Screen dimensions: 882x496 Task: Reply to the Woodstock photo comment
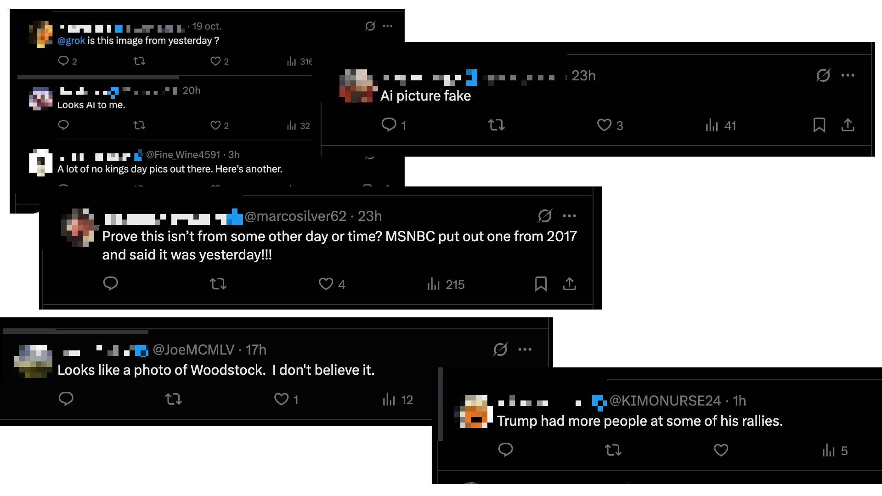[66, 399]
